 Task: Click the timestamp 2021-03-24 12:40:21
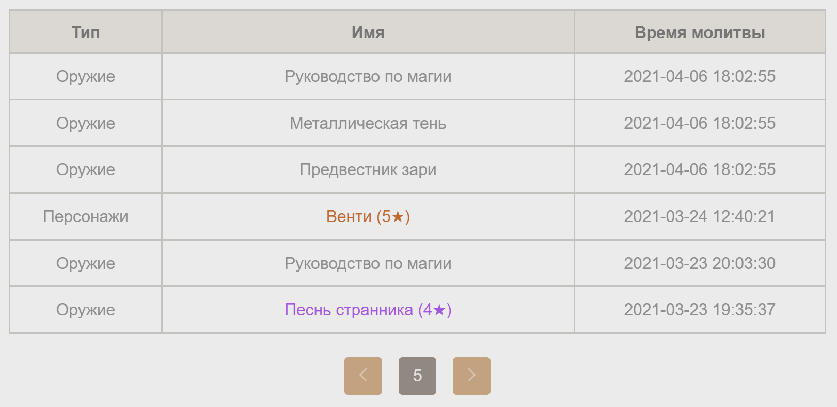point(700,216)
